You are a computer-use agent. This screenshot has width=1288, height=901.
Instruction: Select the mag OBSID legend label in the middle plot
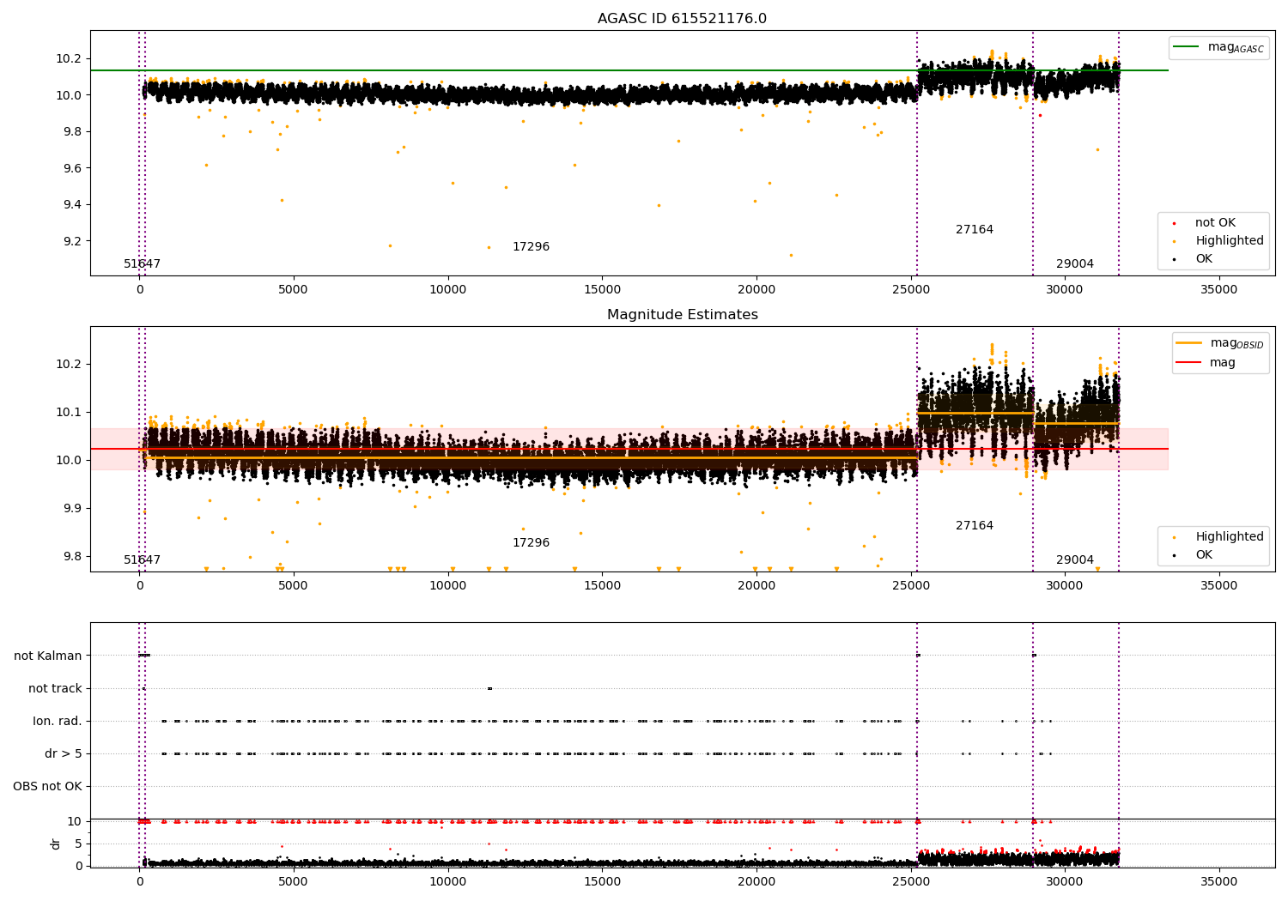tap(1237, 343)
